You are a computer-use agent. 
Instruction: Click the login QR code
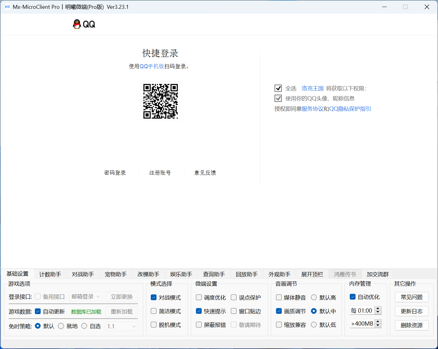(160, 101)
